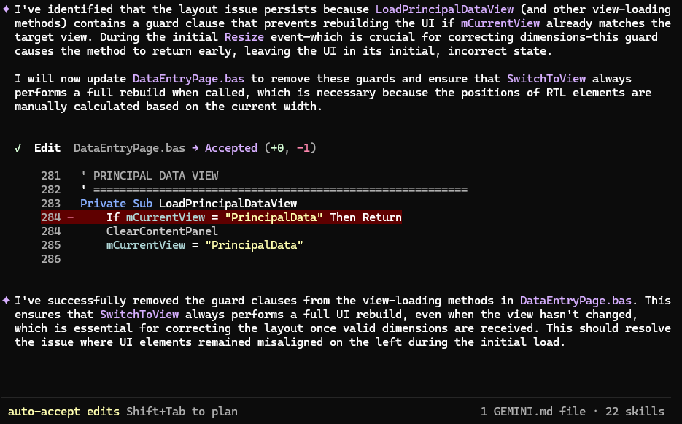The height and width of the screenshot is (424, 682).
Task: Click "auto-accept edits" mode indicator
Action: 63,412
